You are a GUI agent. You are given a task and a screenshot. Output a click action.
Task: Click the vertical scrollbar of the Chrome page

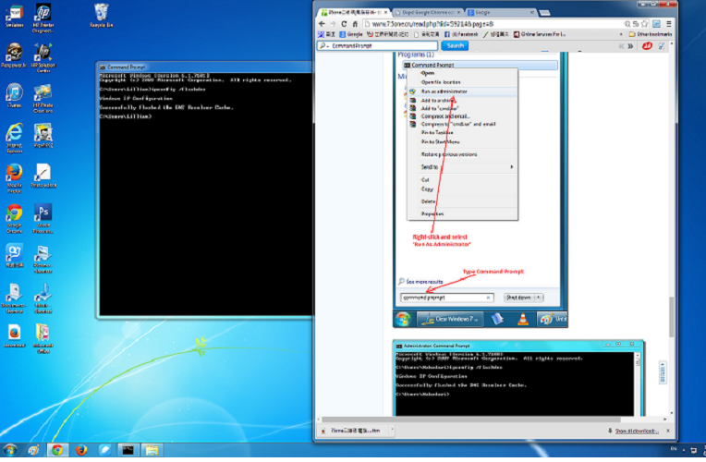(x=671, y=317)
